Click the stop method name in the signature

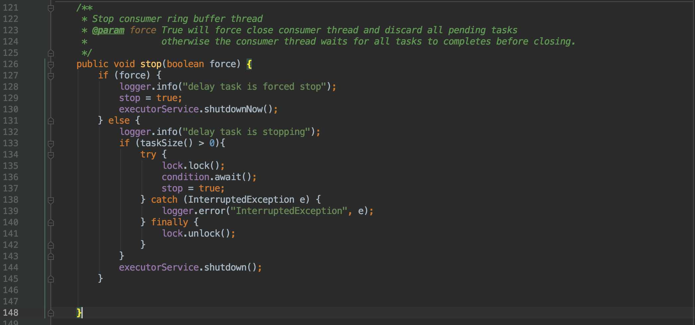(x=151, y=64)
